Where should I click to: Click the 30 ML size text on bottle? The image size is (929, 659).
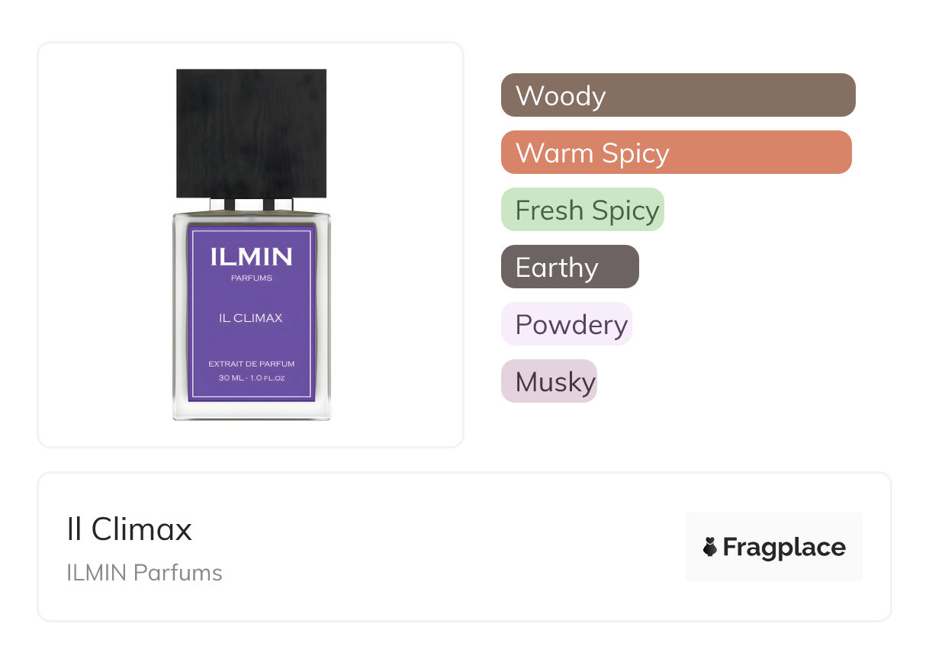point(251,378)
